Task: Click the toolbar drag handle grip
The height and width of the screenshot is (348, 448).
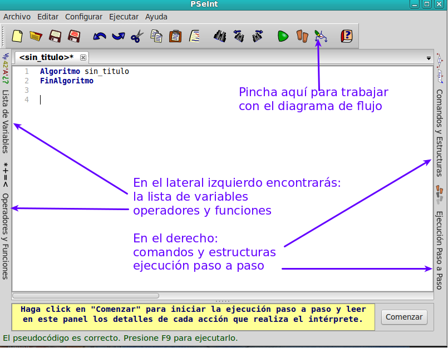Action: point(3,36)
